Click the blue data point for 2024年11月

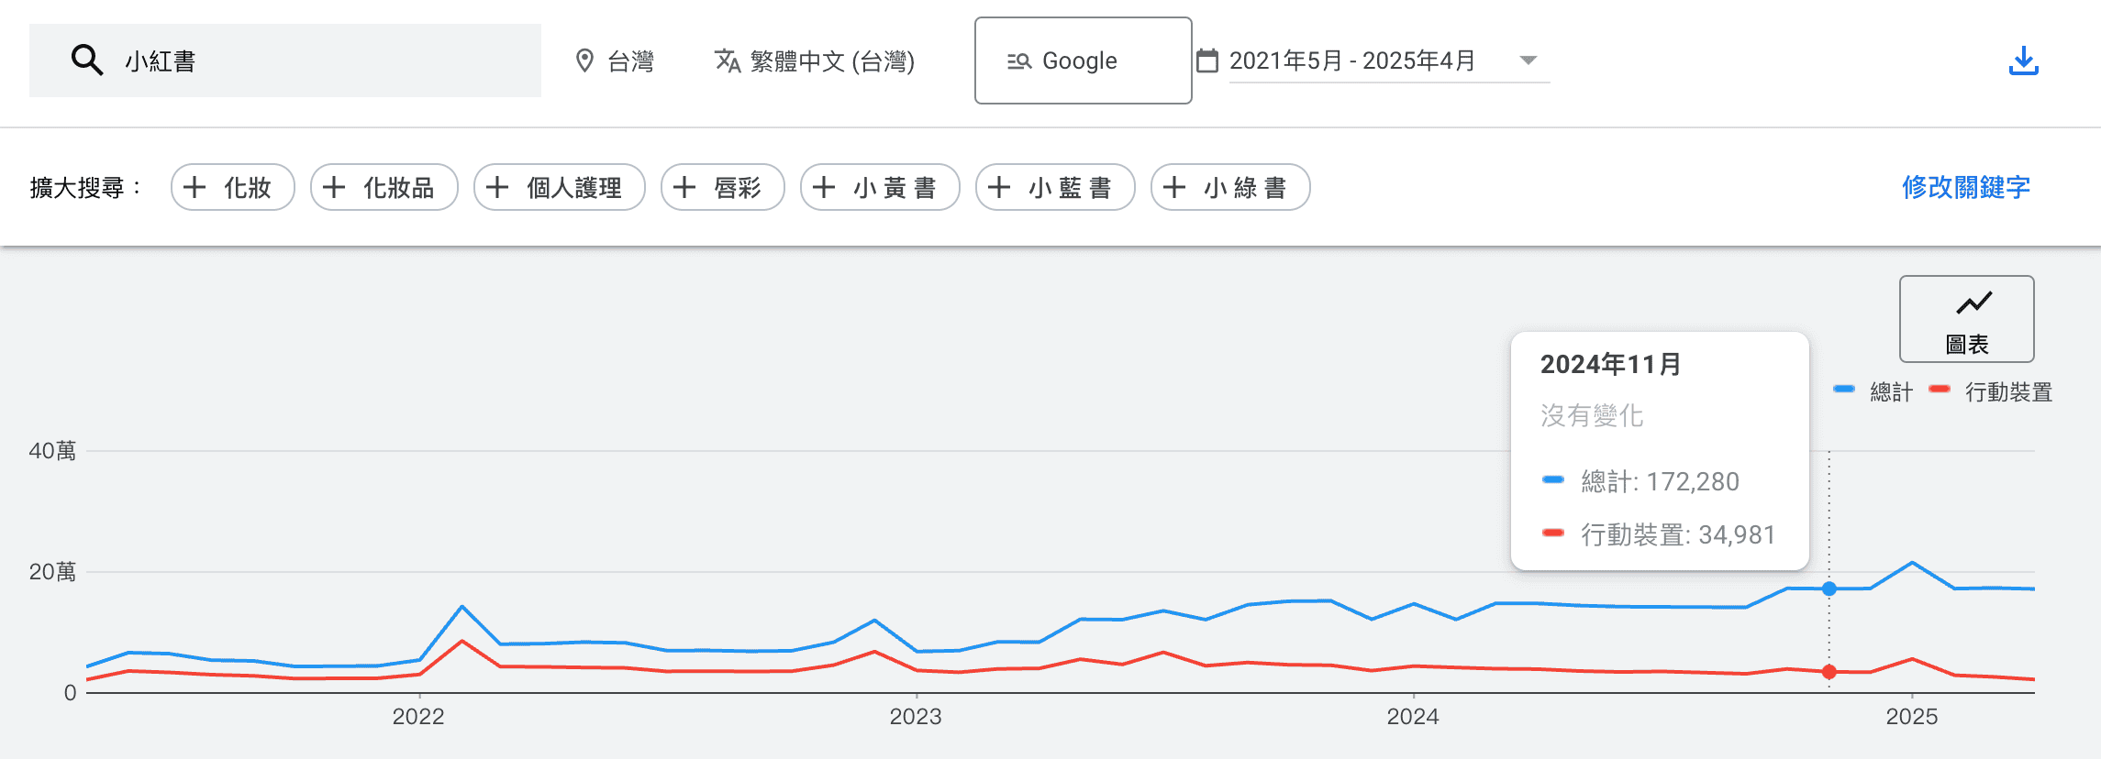click(x=1829, y=588)
